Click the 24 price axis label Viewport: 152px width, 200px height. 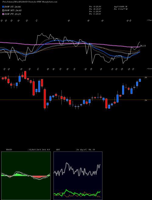[146, 100]
